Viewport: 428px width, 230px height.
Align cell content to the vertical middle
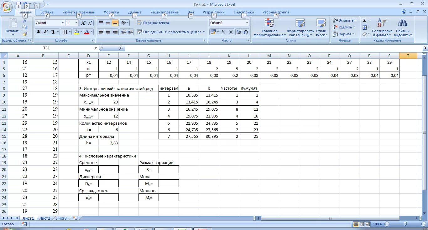click(108, 23)
